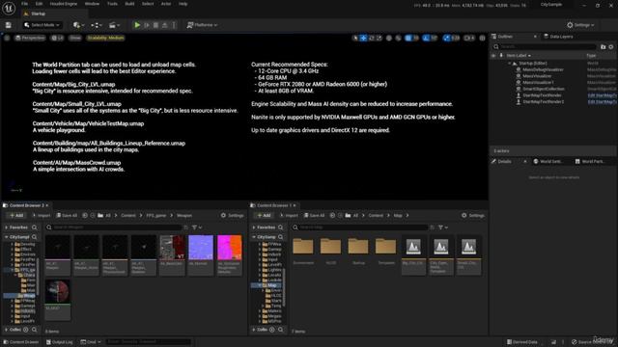
Task: Click the Add button in Content Browser 2
Action: [15, 216]
